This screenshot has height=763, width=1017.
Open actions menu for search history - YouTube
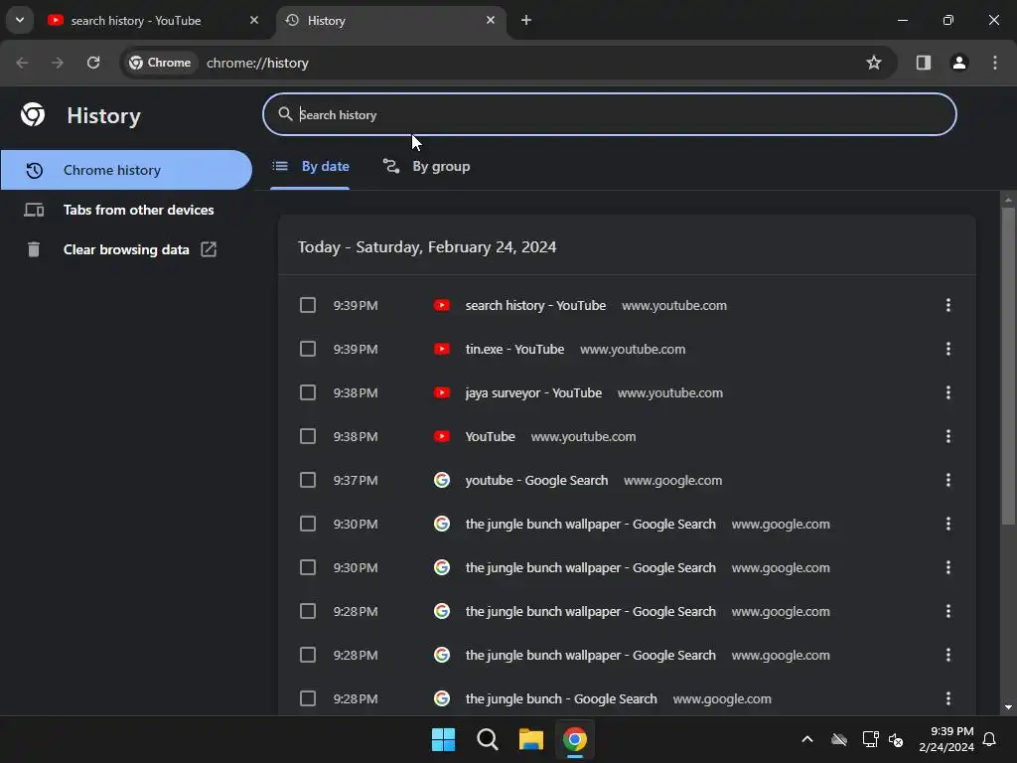tap(948, 305)
